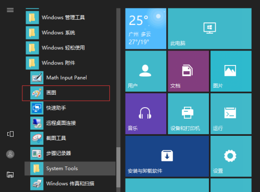Open Windows 传真和扫描 icon
The width and height of the screenshot is (260, 192).
coord(37,184)
